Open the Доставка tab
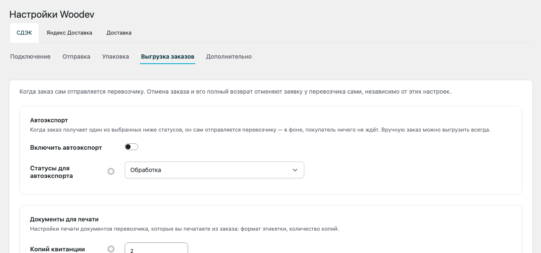 (119, 32)
